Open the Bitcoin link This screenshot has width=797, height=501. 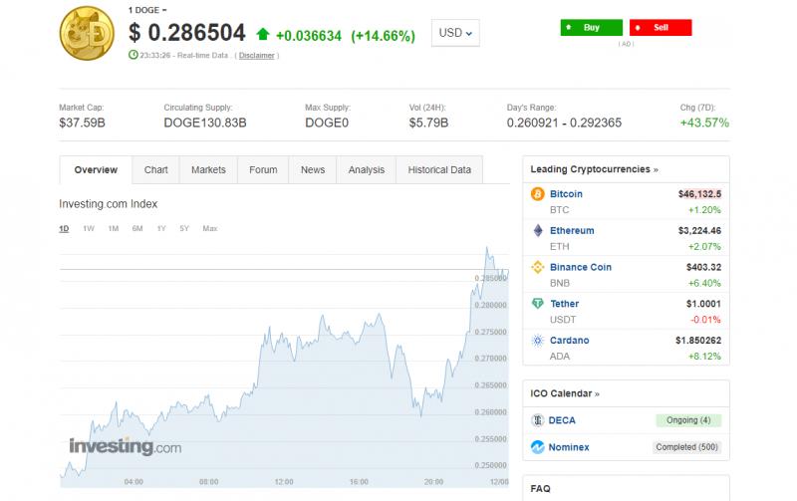[566, 194]
